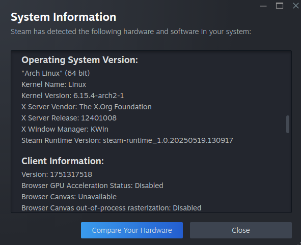Click the X Server Release 12401008 line
Image resolution: width=301 pixels, height=245 pixels.
pos(69,118)
